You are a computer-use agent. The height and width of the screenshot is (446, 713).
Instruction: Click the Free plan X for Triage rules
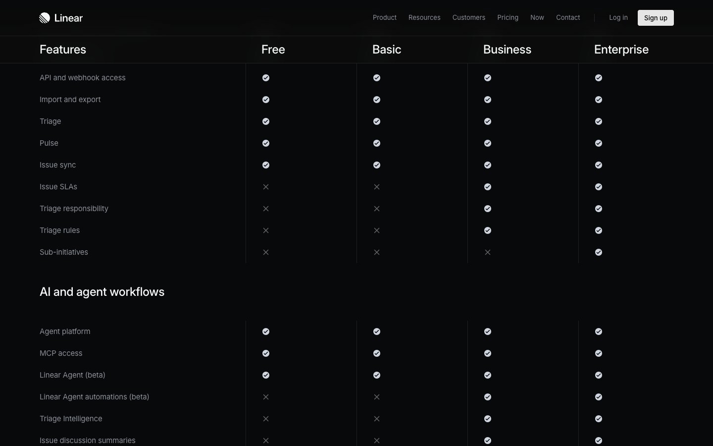coord(266,230)
